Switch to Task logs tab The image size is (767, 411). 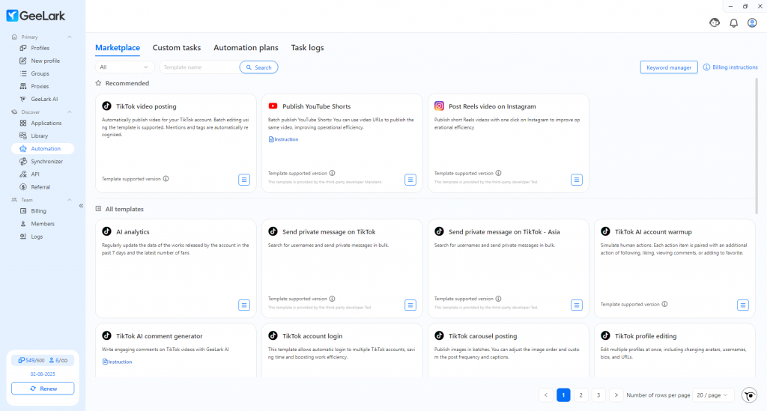[307, 47]
